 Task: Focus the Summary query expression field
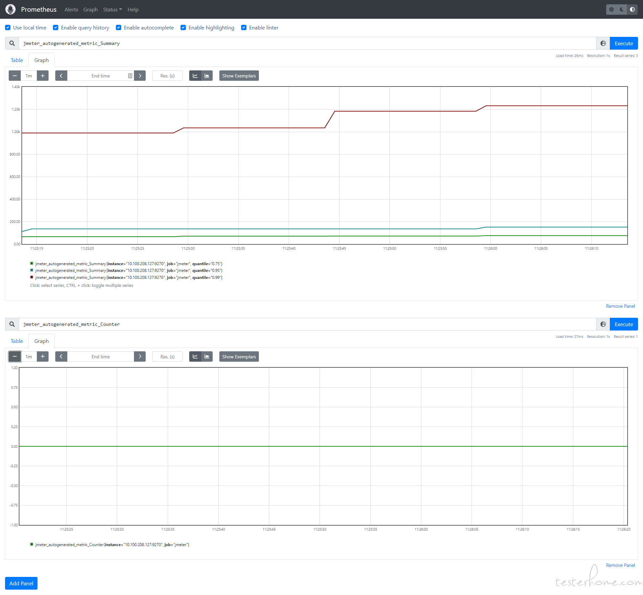coord(307,43)
